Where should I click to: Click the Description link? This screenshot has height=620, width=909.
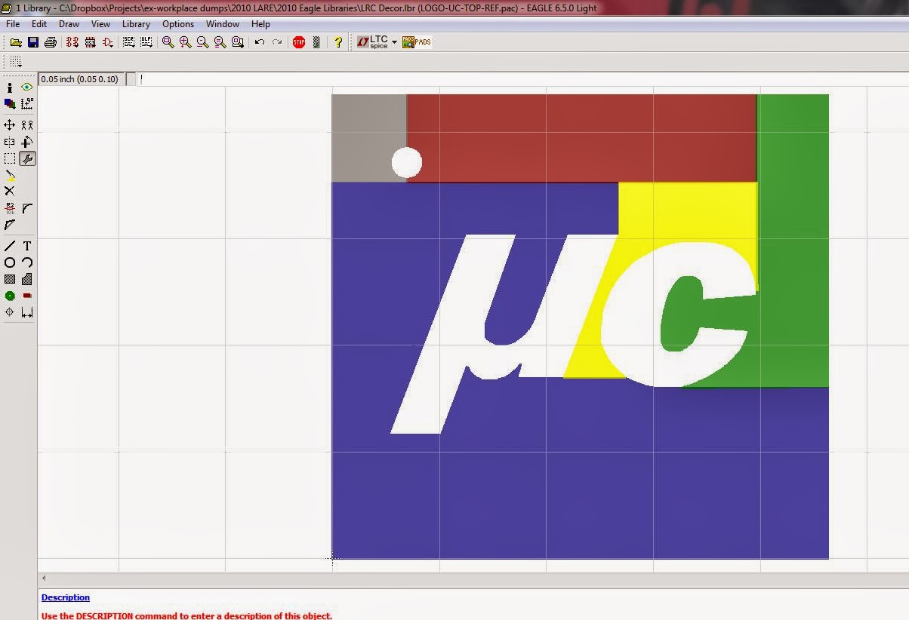click(x=65, y=597)
